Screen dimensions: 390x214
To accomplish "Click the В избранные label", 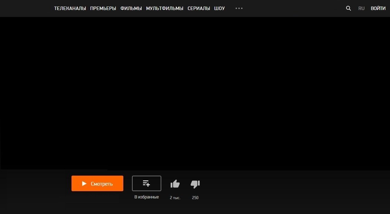I will point(146,197).
